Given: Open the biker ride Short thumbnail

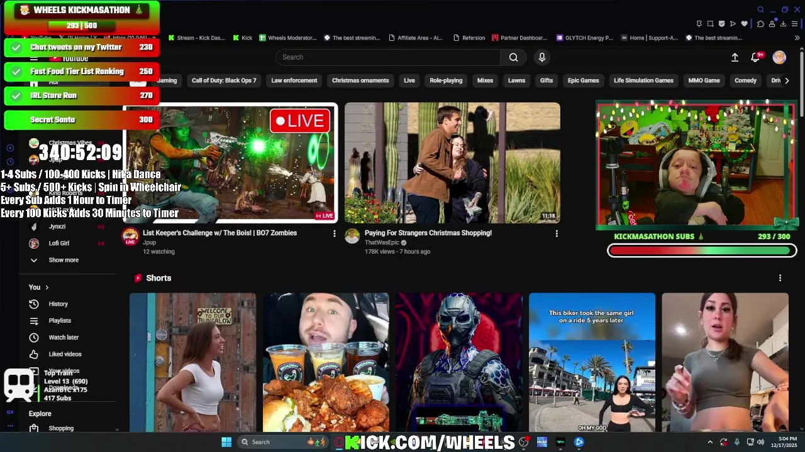Looking at the screenshot, I should pyautogui.click(x=592, y=362).
